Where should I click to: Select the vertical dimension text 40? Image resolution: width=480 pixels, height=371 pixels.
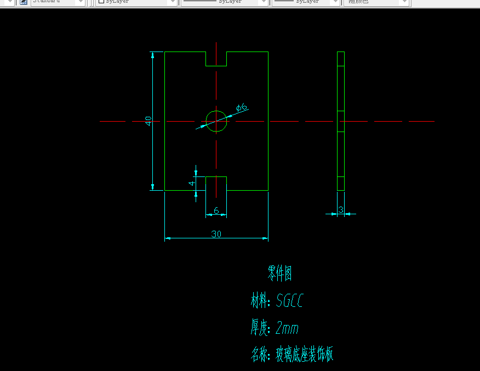coord(148,121)
